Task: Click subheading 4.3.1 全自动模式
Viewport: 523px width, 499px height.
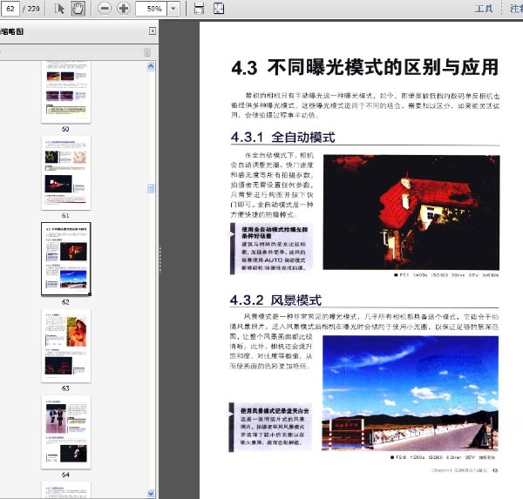Action: [282, 137]
